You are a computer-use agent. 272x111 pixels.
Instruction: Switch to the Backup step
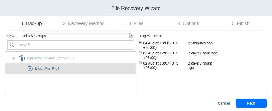(31, 23)
